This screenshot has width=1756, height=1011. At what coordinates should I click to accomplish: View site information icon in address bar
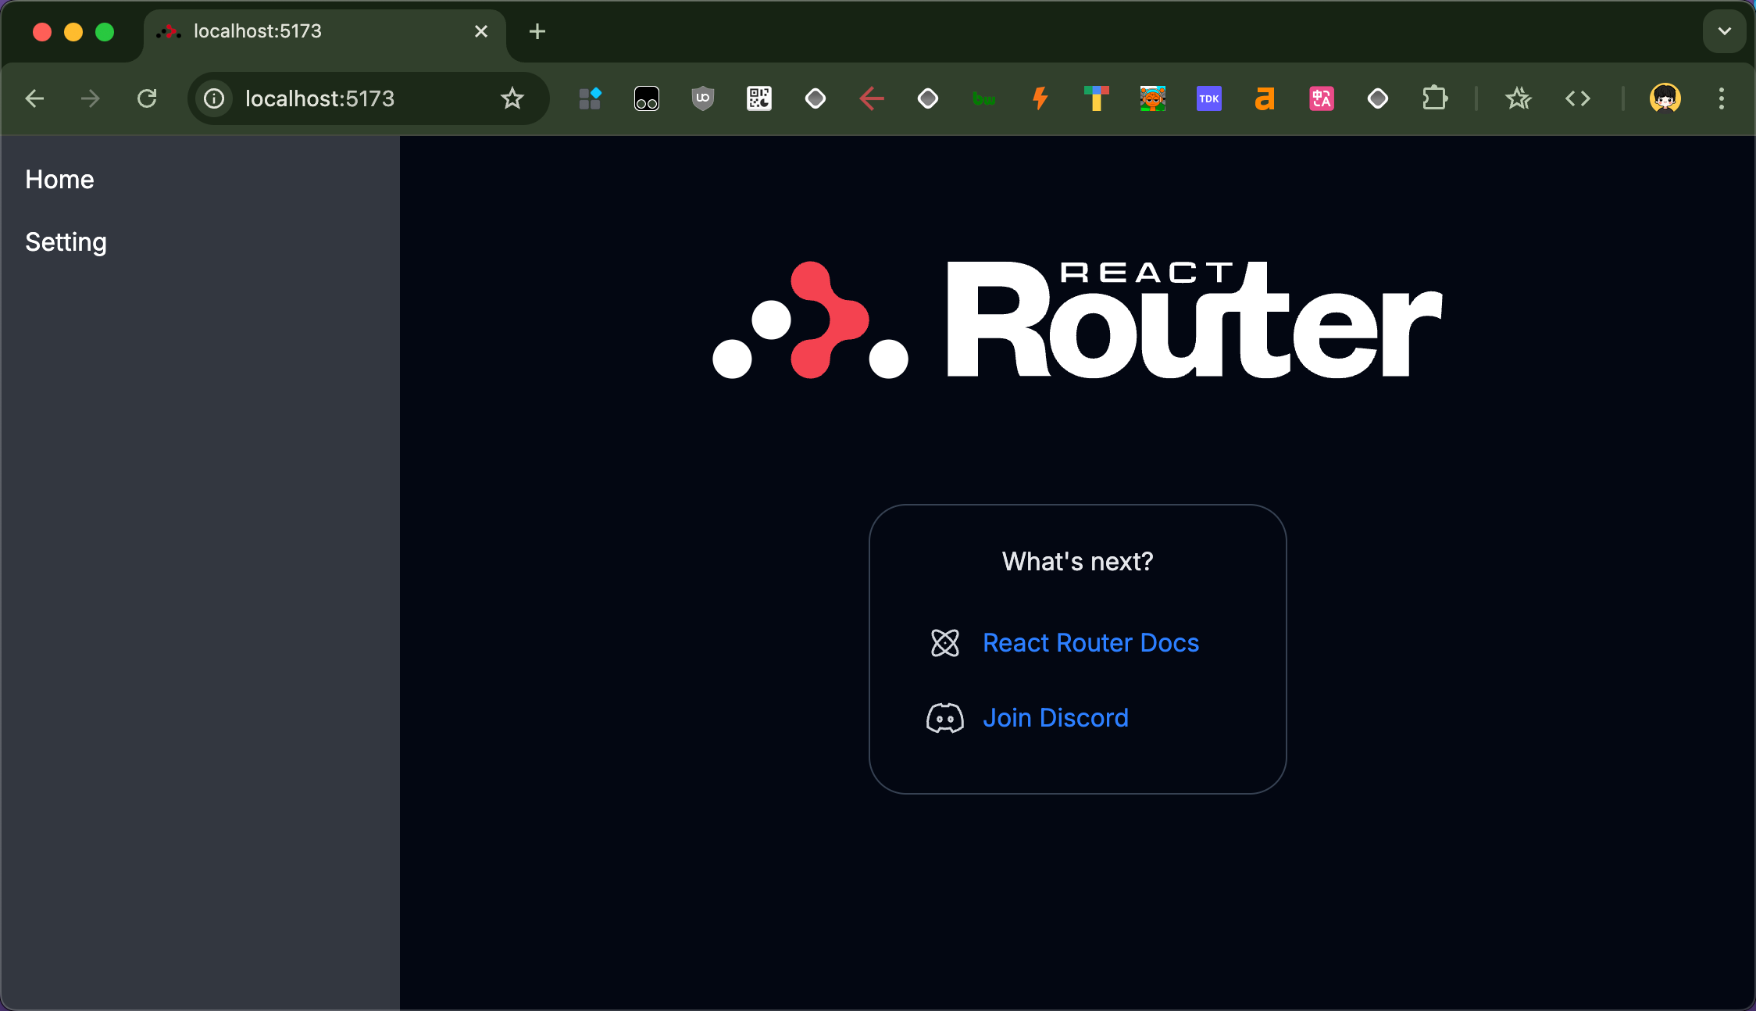[214, 98]
